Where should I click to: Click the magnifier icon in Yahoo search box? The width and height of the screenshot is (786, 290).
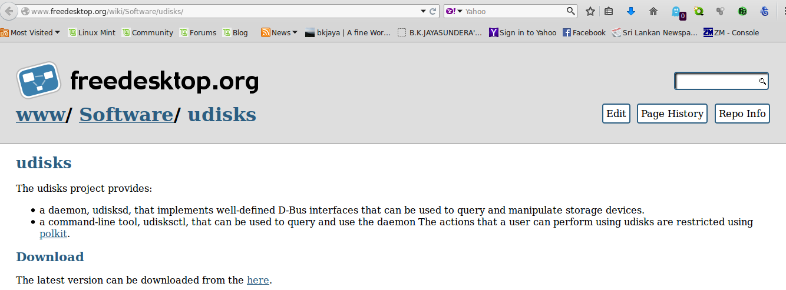570,11
